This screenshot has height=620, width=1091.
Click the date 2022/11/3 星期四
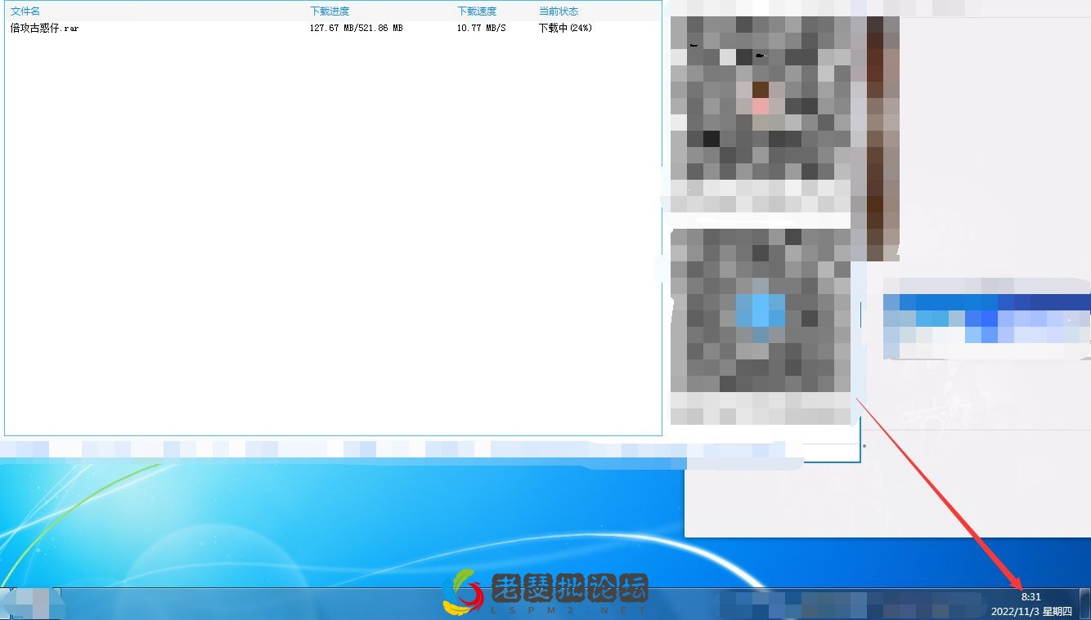1031,610
